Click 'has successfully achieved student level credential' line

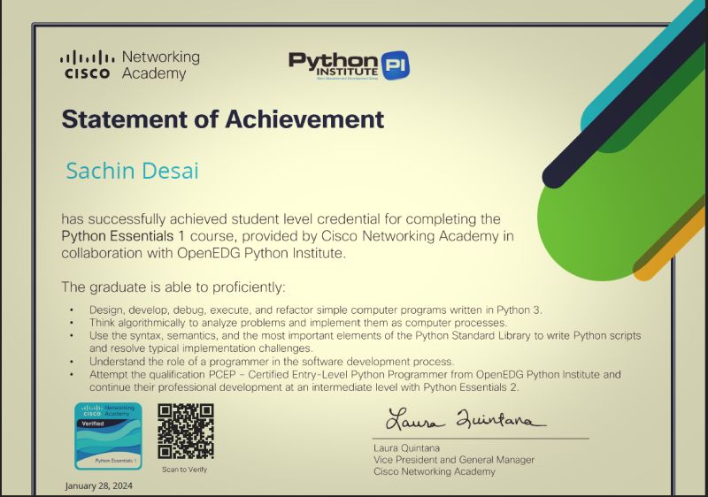pos(281,218)
